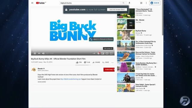Skip to the next video
The width and height of the screenshot is (192, 108).
[39, 53]
